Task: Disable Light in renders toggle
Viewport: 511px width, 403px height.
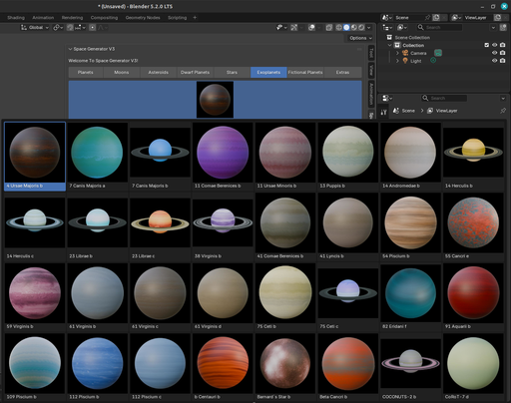Action: click(503, 61)
